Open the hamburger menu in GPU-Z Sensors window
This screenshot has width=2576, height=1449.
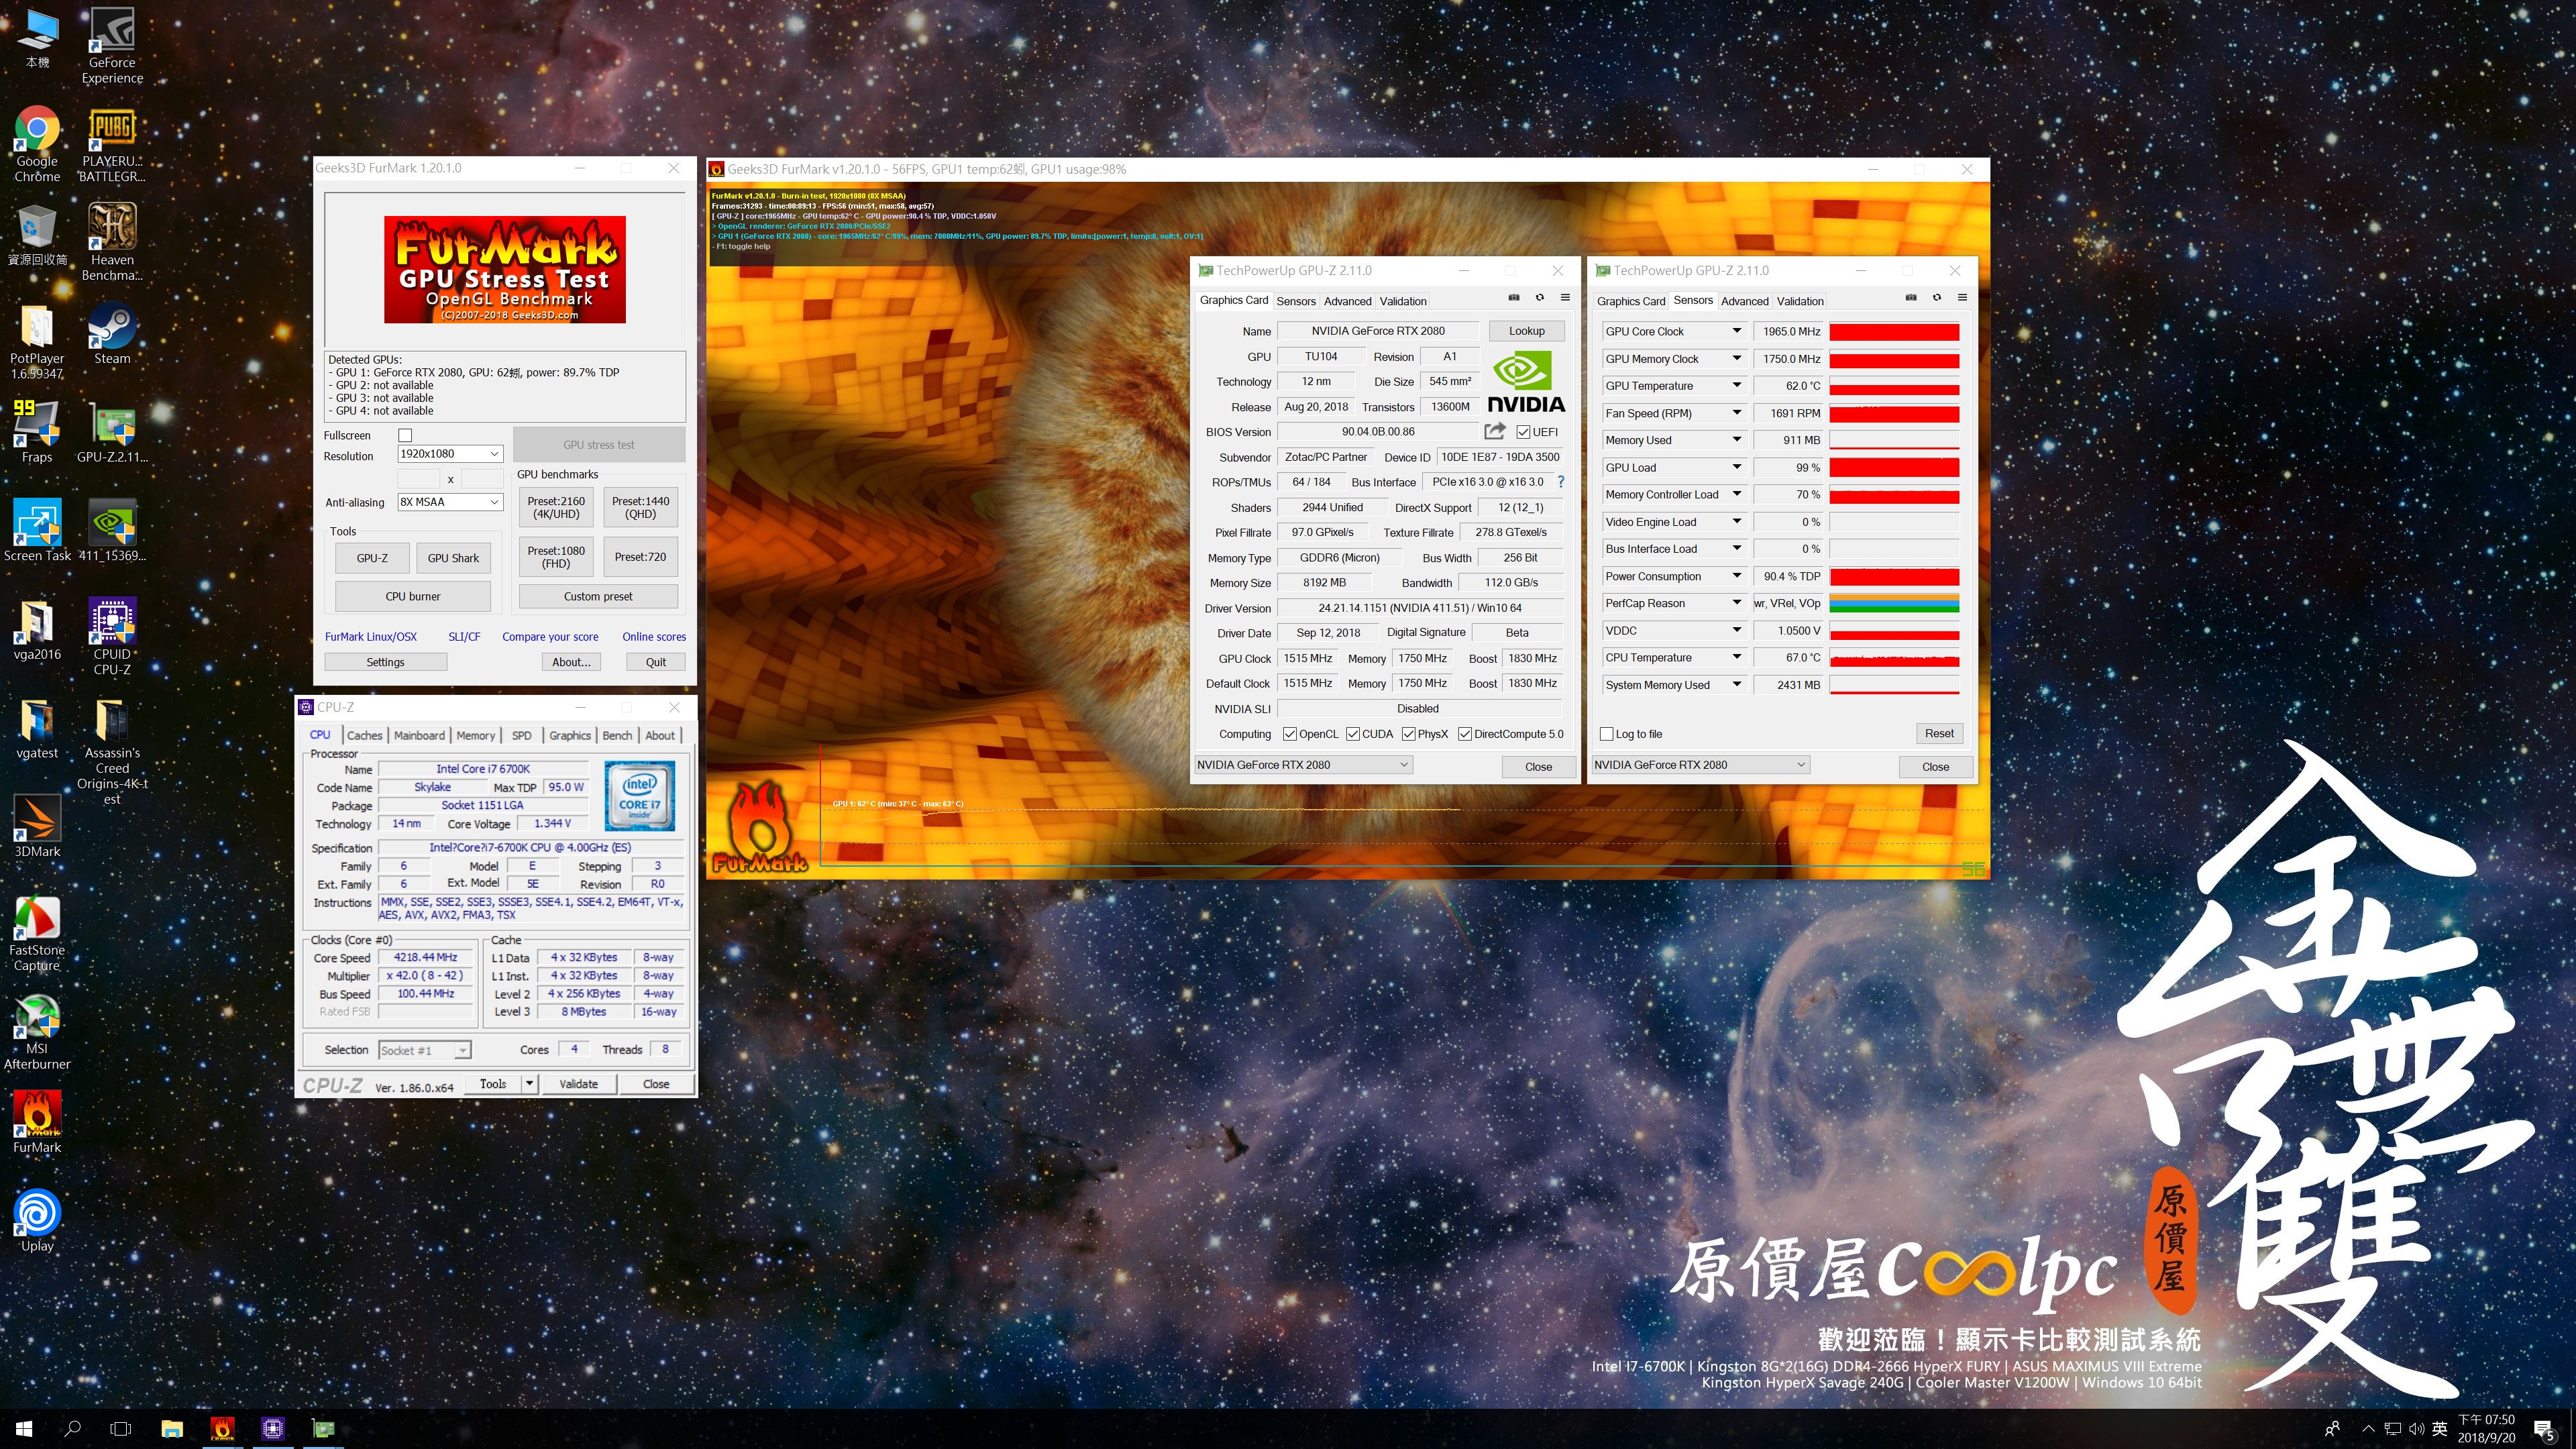(1962, 298)
